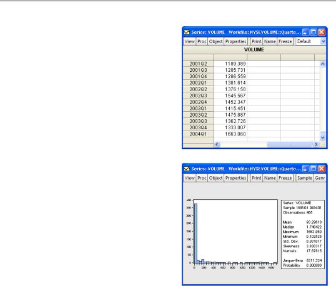Click Name button in the spreadsheet window
This screenshot has width=336, height=286.
coord(270,41)
